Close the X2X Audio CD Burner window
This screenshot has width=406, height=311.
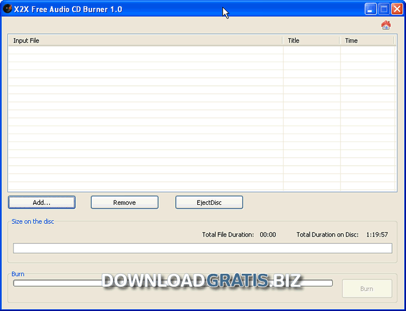pyautogui.click(x=397, y=9)
